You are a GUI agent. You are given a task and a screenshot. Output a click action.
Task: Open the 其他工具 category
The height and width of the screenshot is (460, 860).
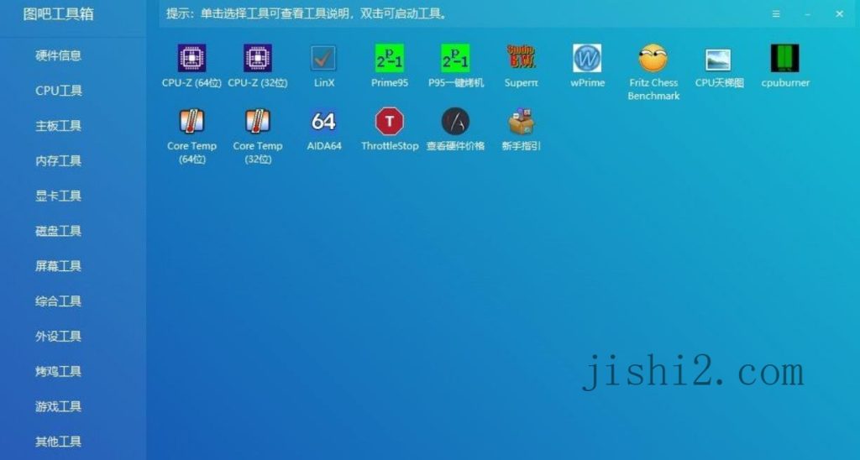click(x=59, y=442)
